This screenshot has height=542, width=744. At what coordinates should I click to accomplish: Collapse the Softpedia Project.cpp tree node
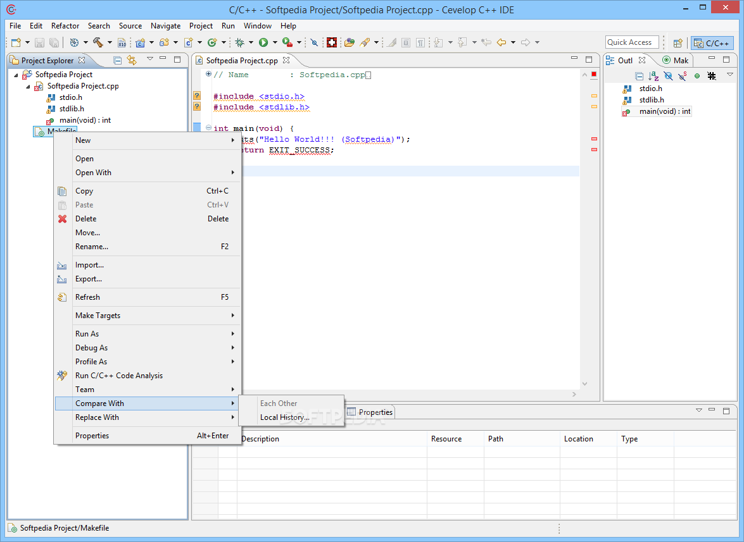pos(28,86)
